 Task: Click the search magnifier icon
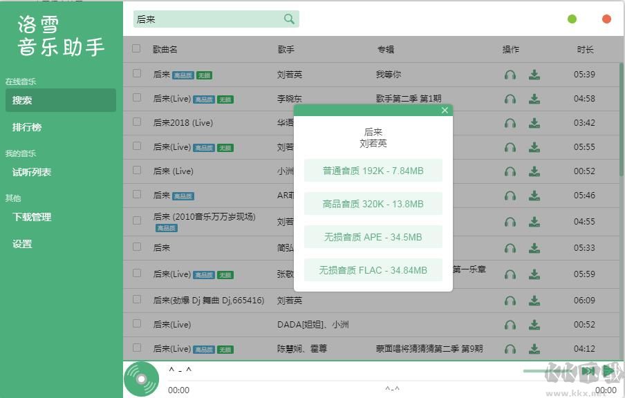[289, 19]
